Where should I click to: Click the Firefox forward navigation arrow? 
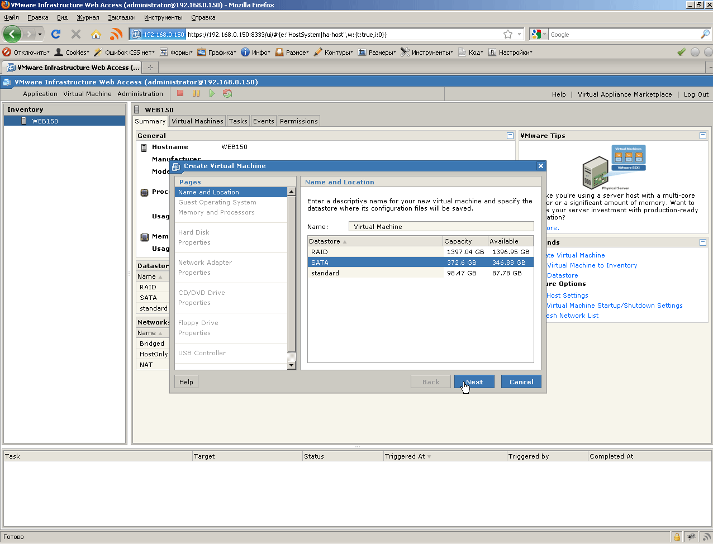pos(28,35)
